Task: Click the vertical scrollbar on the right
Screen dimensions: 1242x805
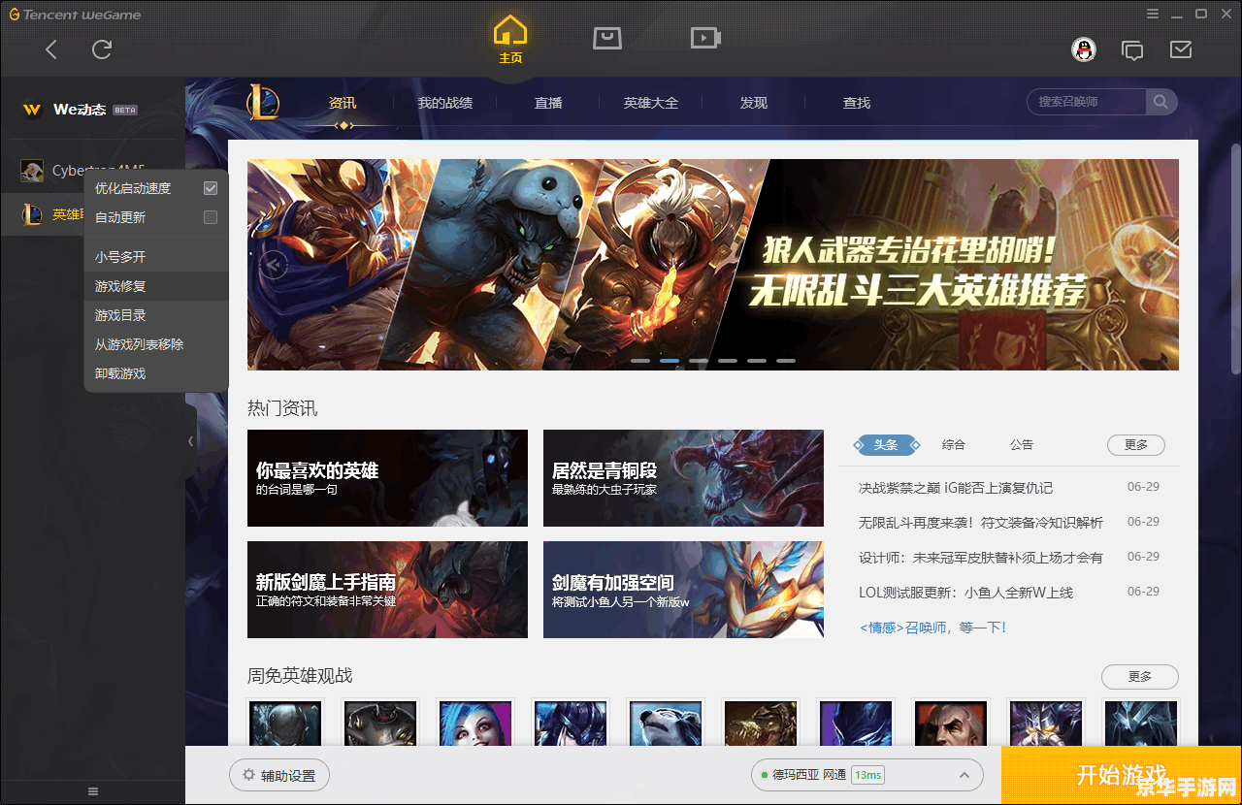Action: point(1235,257)
